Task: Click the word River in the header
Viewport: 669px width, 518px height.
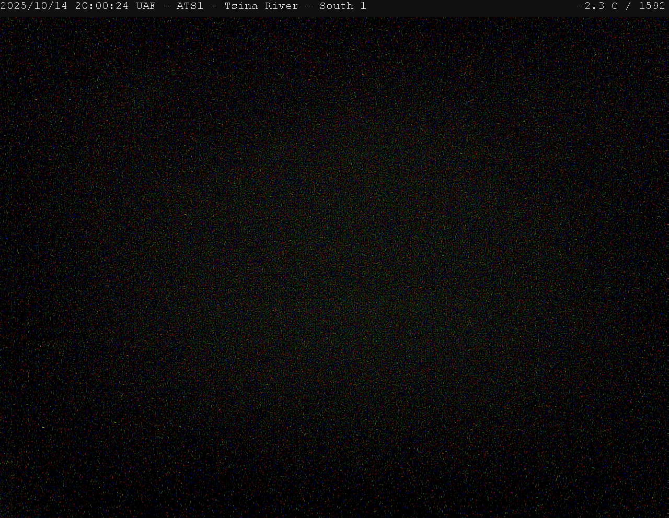Action: [x=282, y=6]
